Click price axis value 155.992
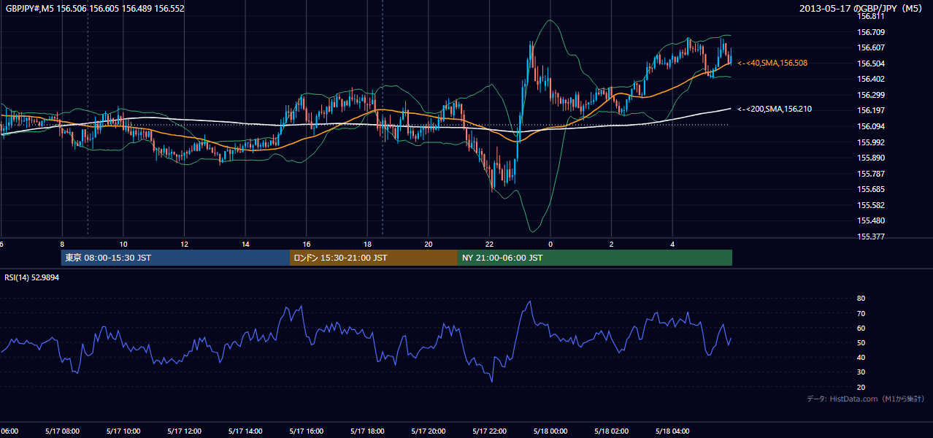Viewport: 933px width, 438px height. pos(871,142)
